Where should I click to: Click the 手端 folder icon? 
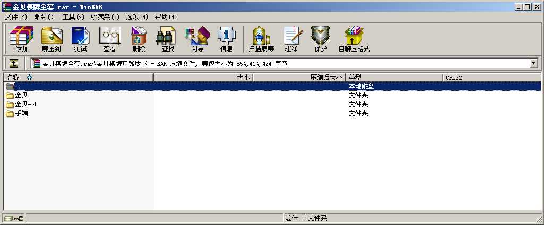10,113
